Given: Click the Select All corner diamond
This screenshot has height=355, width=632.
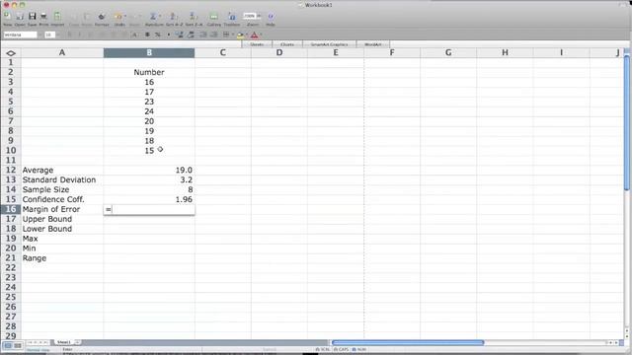Looking at the screenshot, I should pos(11,53).
